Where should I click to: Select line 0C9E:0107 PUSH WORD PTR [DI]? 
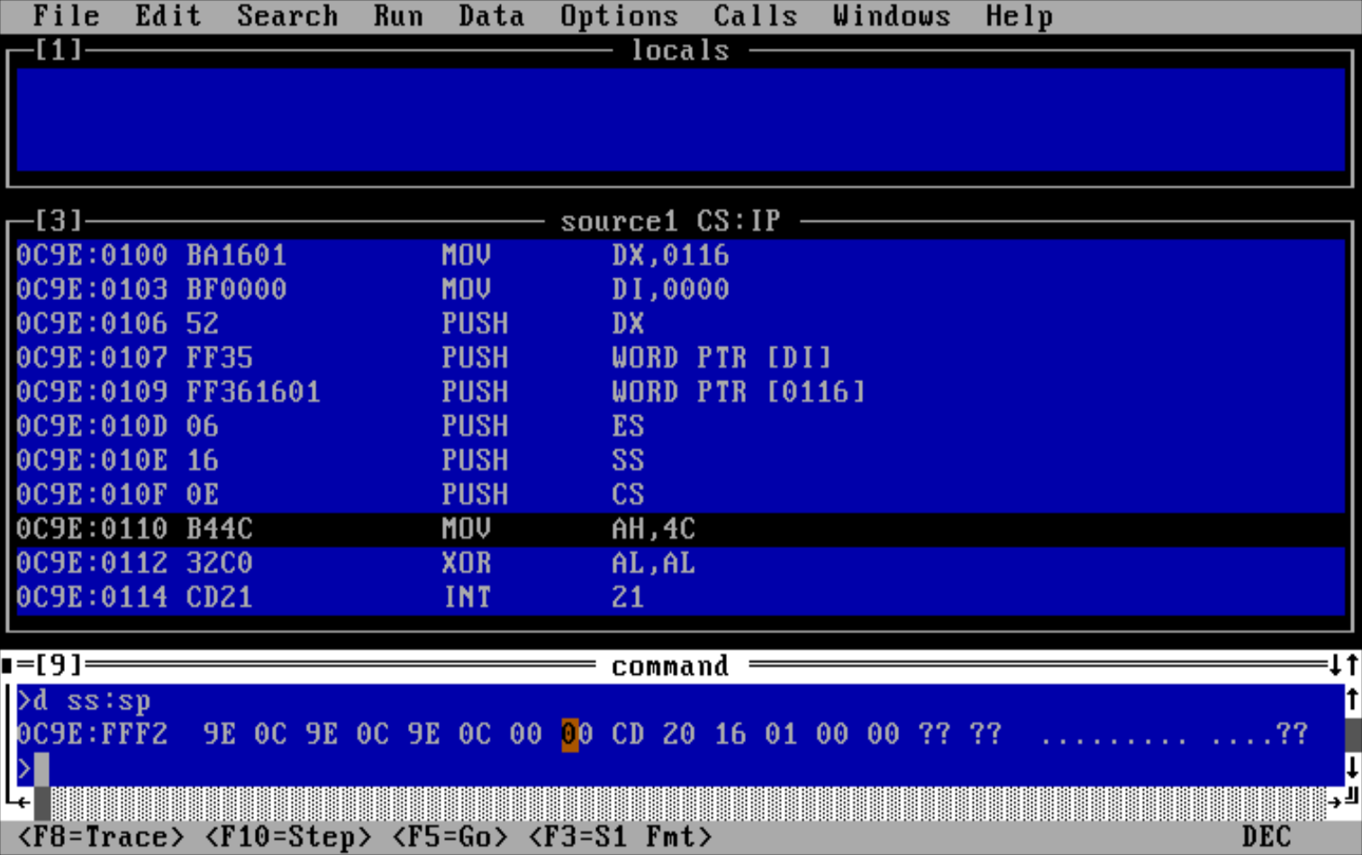[681, 358]
